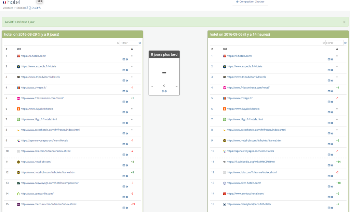Click table icon for mercure.com row
The height and width of the screenshot is (212, 350).
click(x=124, y=208)
